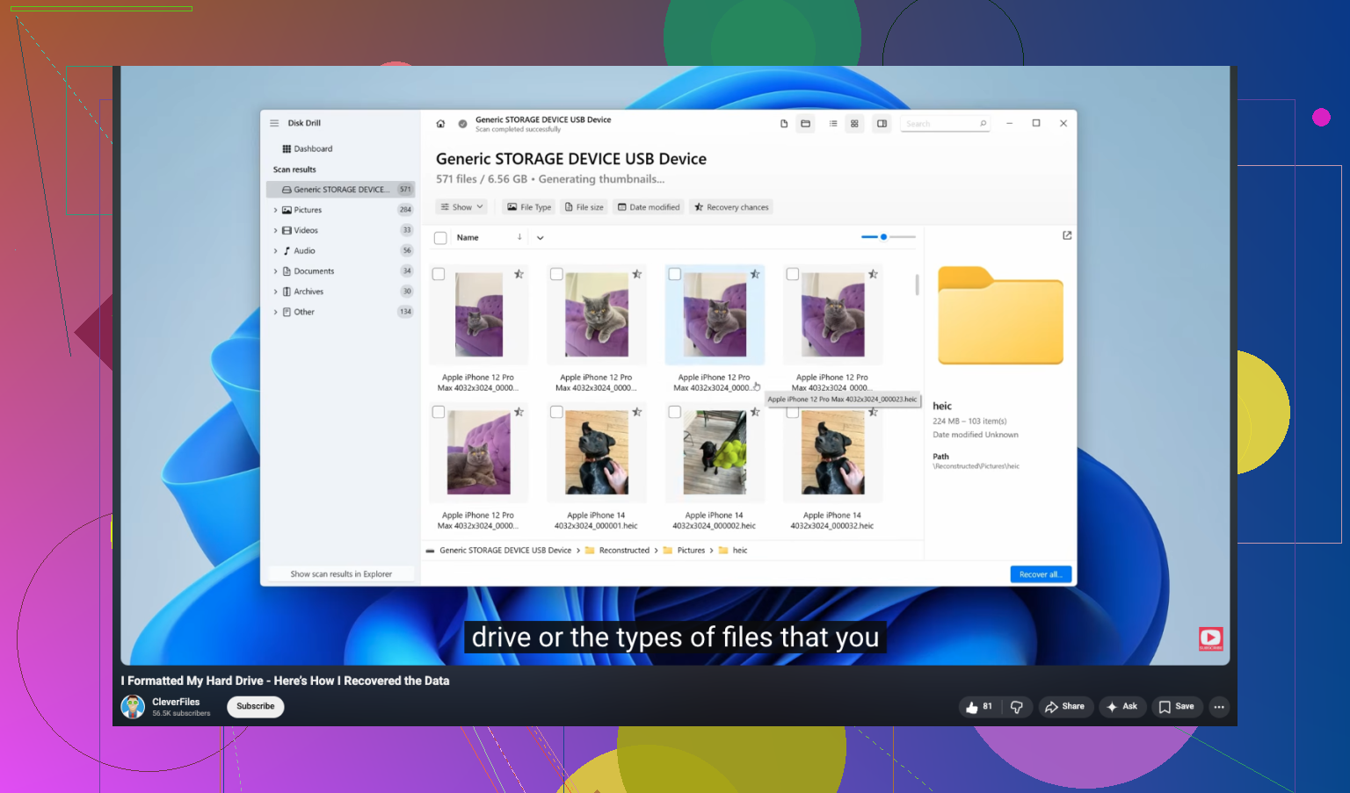Toggle the preview side panel icon
Image resolution: width=1350 pixels, height=793 pixels.
click(882, 124)
